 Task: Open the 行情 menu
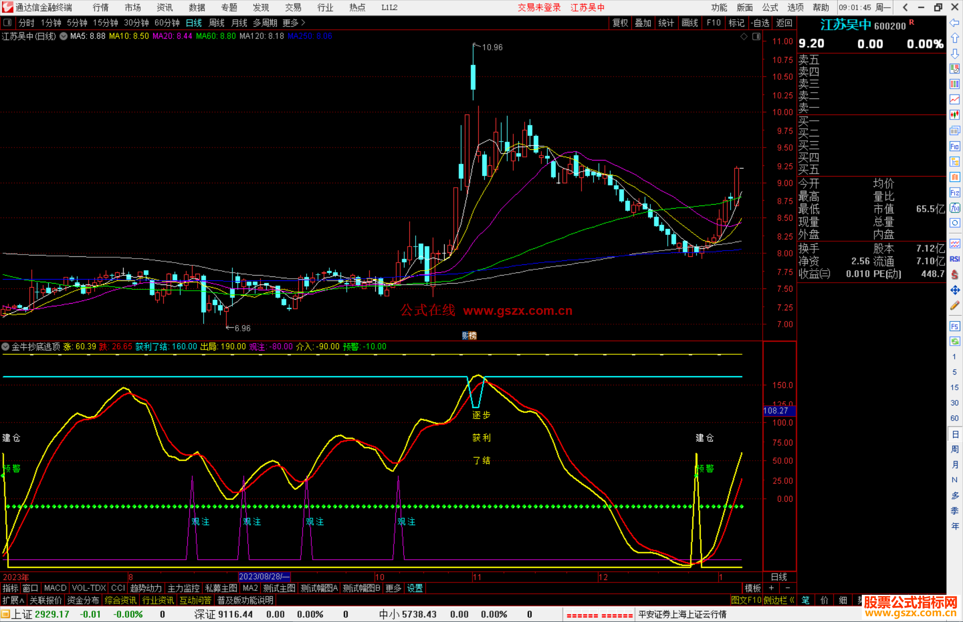tap(100, 8)
